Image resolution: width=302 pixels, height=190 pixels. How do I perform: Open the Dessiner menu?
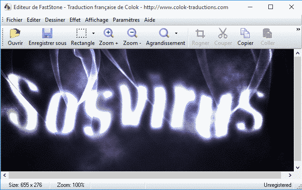click(55, 20)
